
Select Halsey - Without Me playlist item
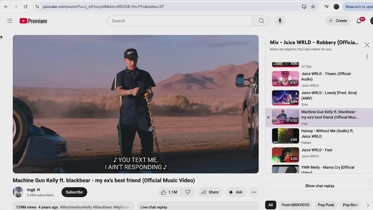(x=319, y=136)
